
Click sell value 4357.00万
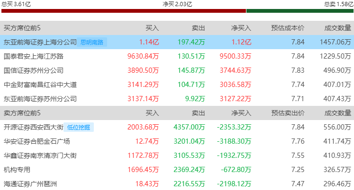pos(189,127)
